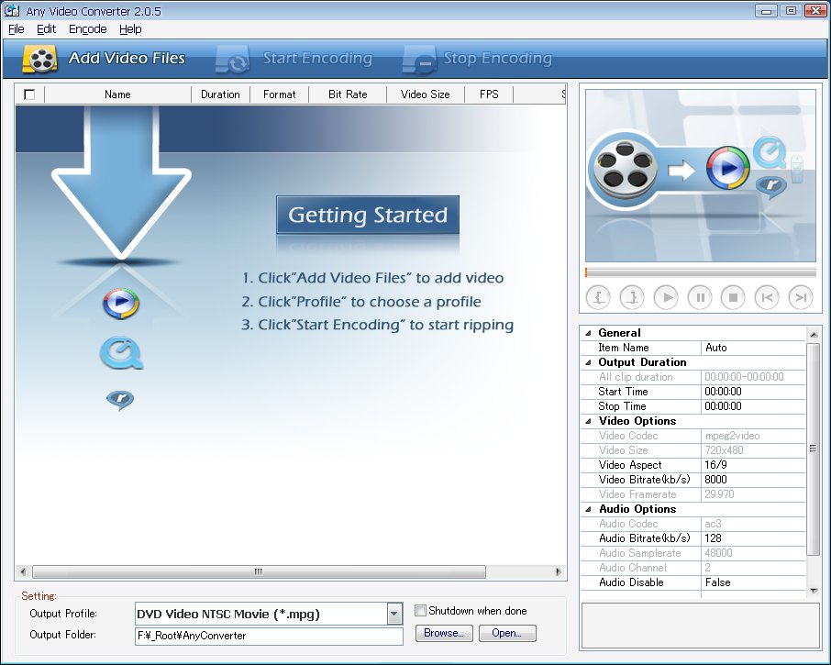
Task: Pause the preview playback
Action: [x=700, y=297]
